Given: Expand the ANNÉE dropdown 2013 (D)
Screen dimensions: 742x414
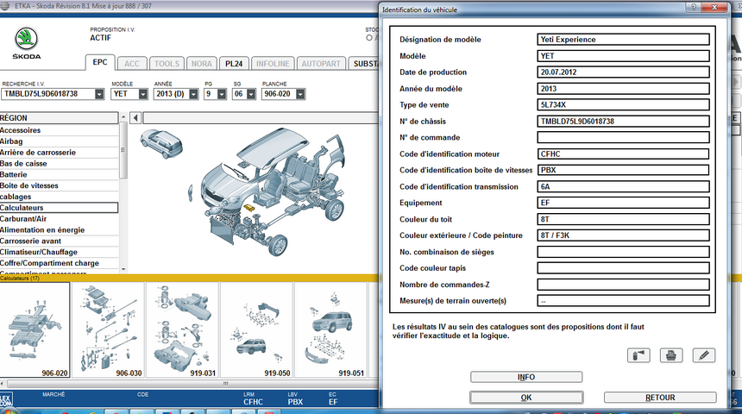Looking at the screenshot, I should pyautogui.click(x=193, y=94).
